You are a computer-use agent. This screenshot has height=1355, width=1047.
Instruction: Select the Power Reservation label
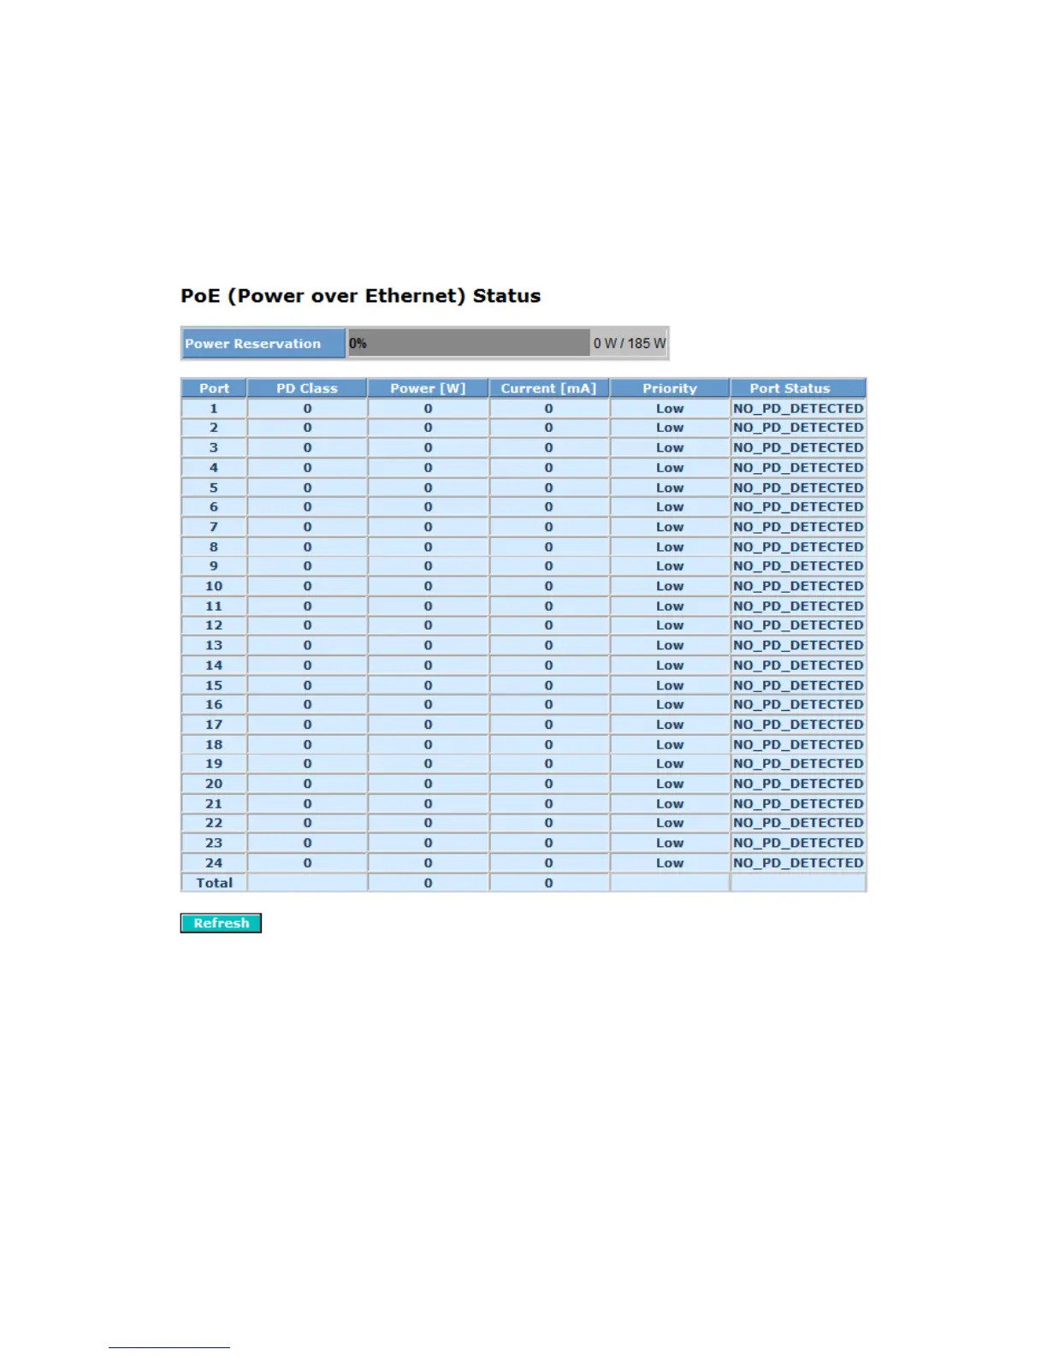click(263, 343)
